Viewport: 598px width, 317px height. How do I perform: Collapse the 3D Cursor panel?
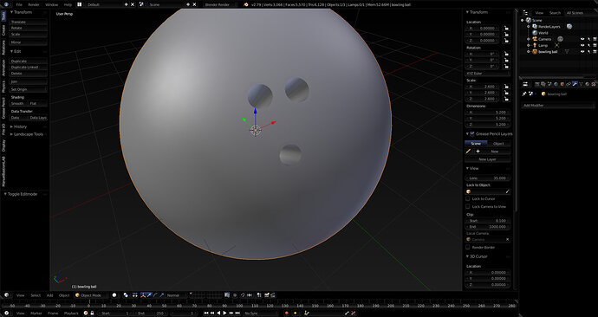[x=468, y=256]
